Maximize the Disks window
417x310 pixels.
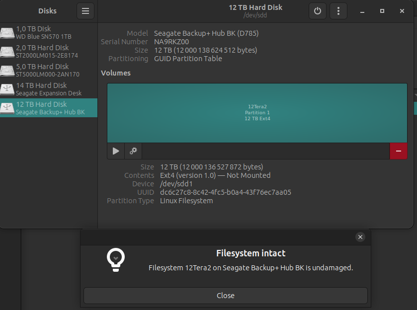[x=382, y=11]
